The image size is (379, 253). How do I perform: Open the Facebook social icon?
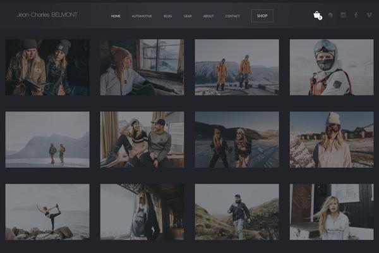(356, 15)
